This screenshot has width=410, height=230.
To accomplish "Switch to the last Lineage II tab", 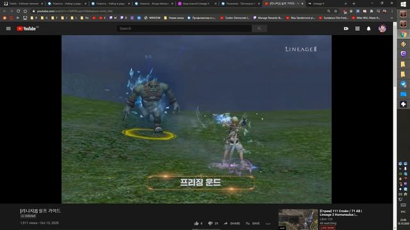I will 327,4.
